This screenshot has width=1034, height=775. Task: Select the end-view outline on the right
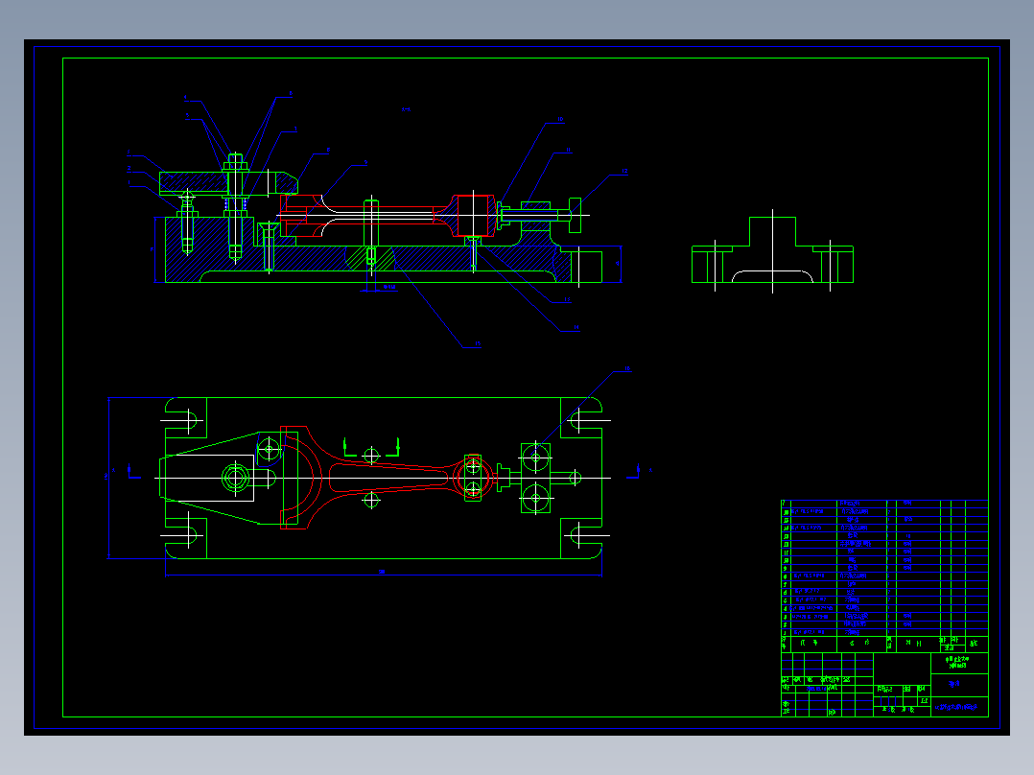(x=772, y=250)
